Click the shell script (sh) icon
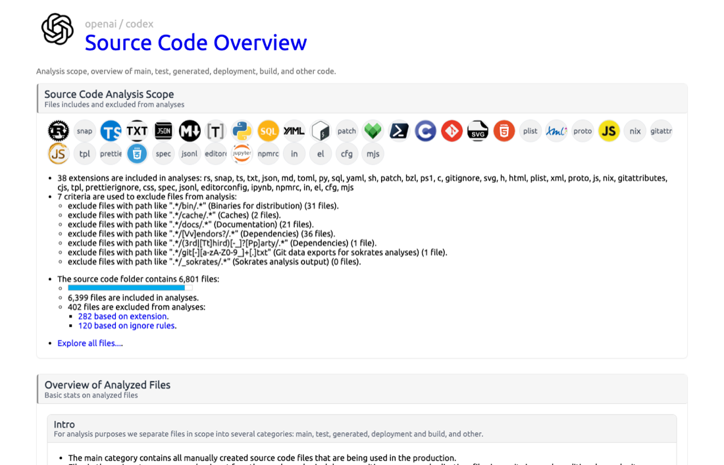The width and height of the screenshot is (724, 465). (x=321, y=131)
